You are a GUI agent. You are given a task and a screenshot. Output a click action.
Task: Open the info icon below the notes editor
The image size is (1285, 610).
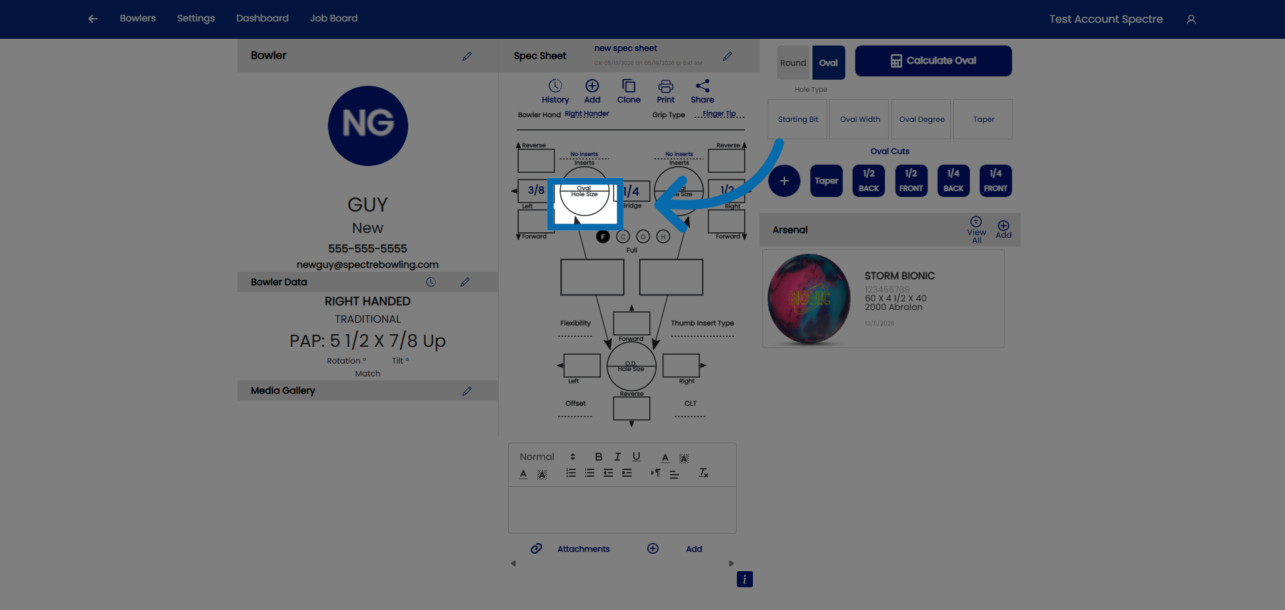745,579
